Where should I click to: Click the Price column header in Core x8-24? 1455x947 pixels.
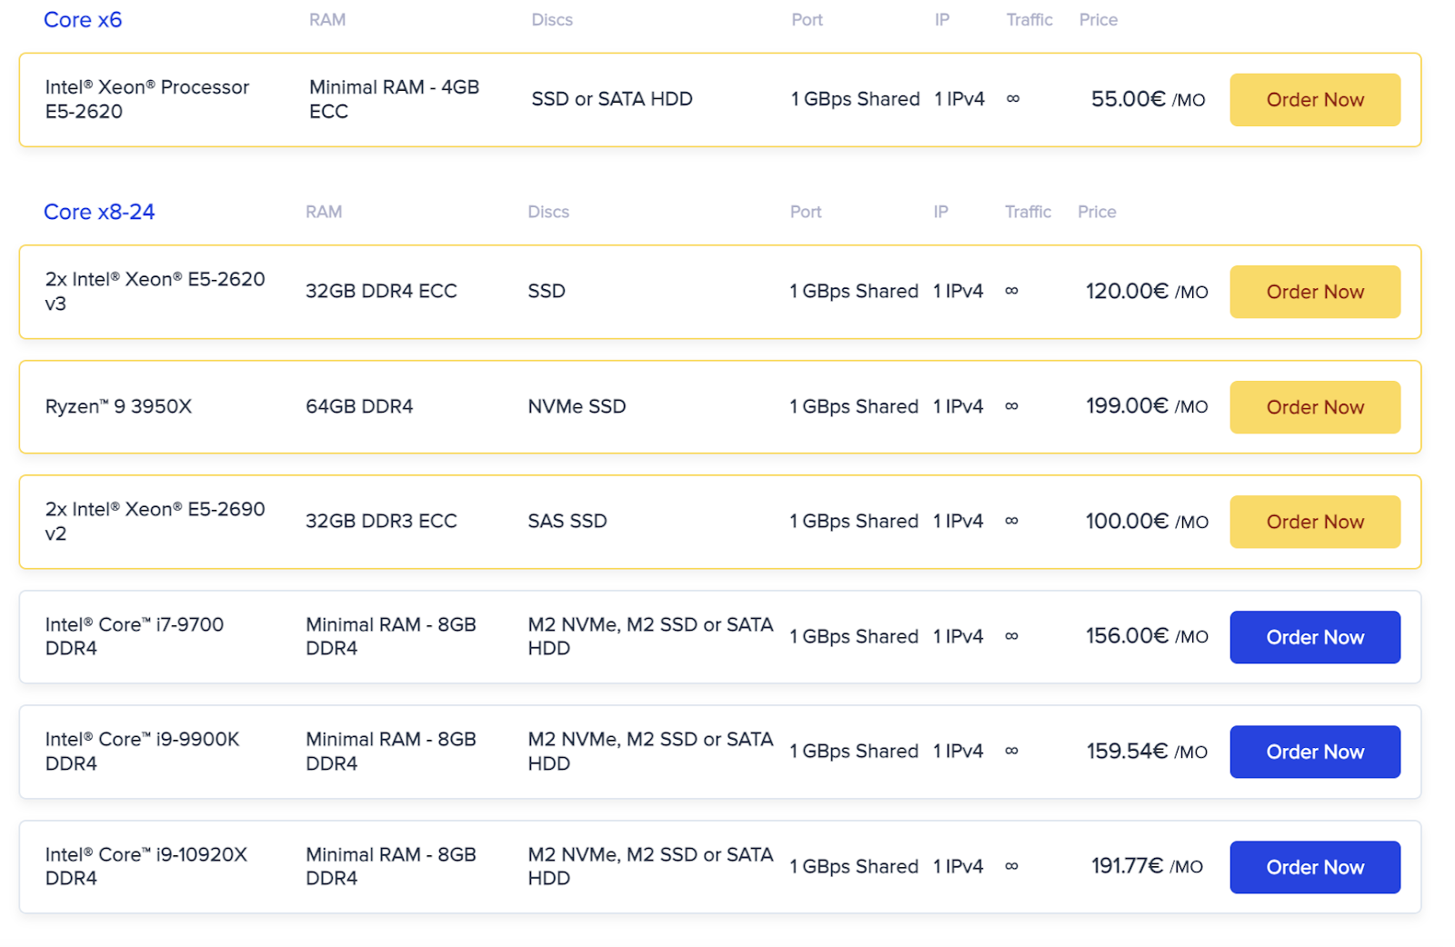(x=1097, y=212)
